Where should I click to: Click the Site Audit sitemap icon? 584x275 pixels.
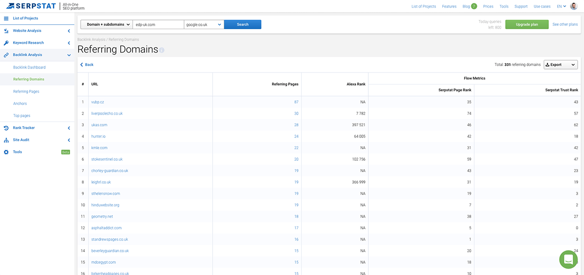pos(6,140)
